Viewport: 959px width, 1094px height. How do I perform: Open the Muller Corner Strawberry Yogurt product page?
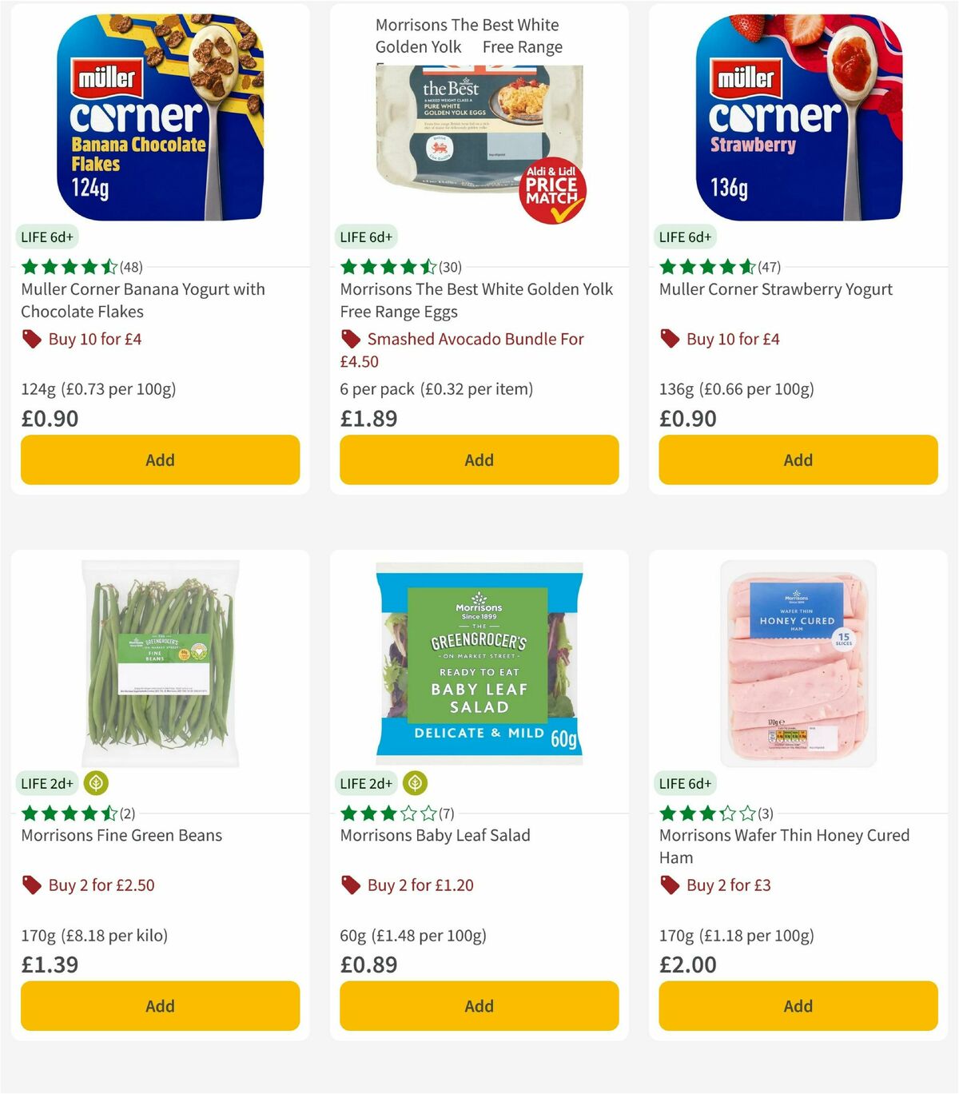[775, 289]
